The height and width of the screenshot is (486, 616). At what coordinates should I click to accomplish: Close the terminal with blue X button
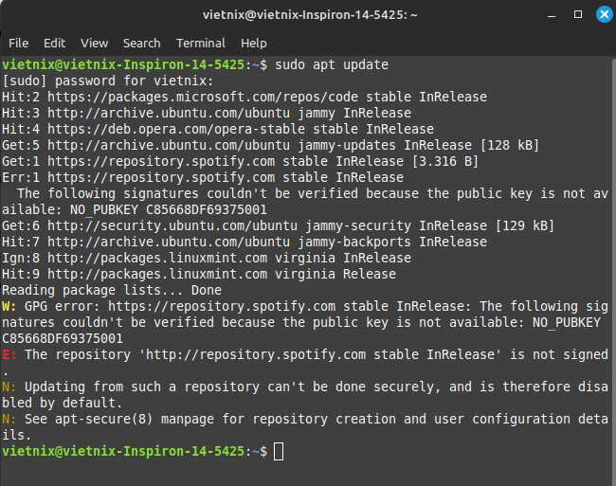[x=605, y=14]
